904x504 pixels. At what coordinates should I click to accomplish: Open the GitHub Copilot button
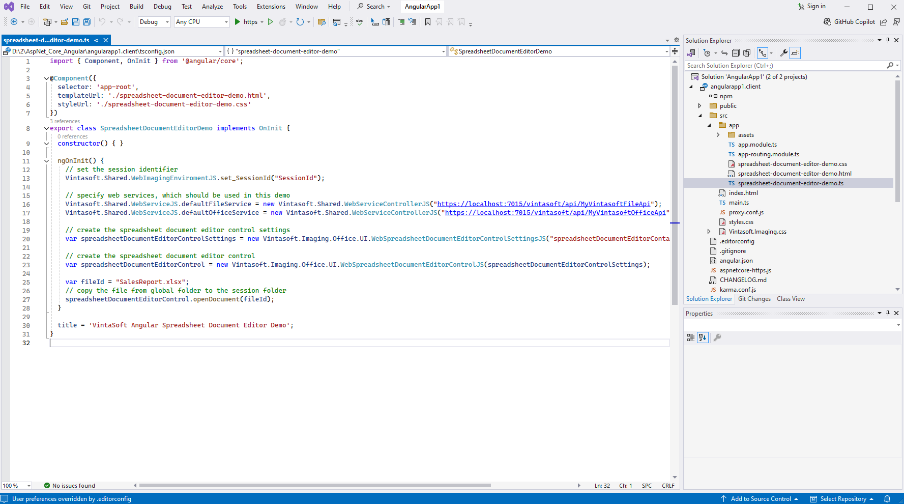849,22
